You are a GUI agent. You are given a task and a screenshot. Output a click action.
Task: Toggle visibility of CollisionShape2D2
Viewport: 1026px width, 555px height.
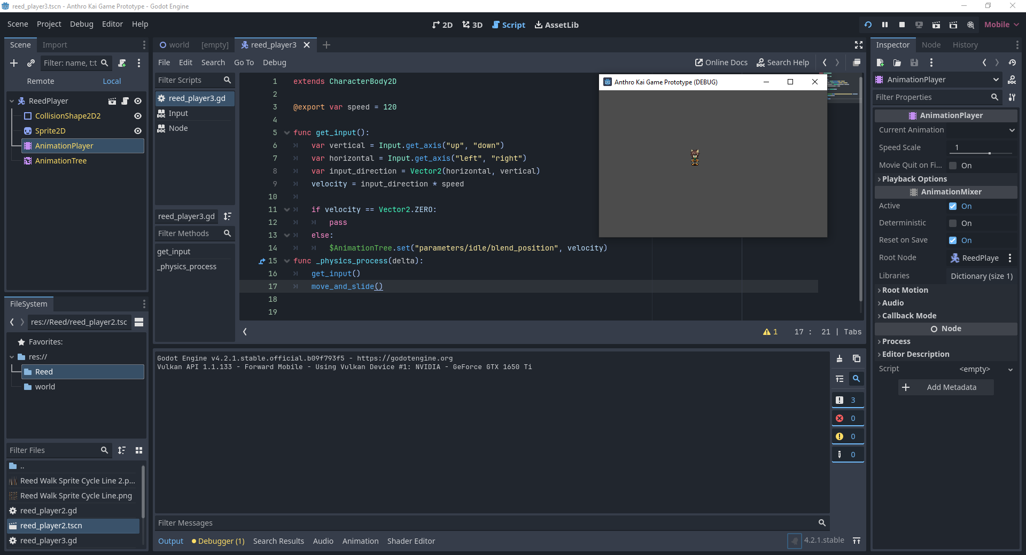138,115
